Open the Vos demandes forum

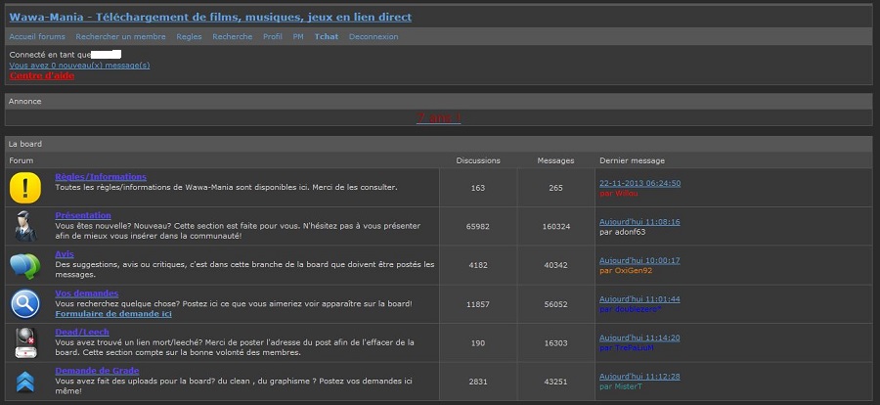click(x=86, y=293)
